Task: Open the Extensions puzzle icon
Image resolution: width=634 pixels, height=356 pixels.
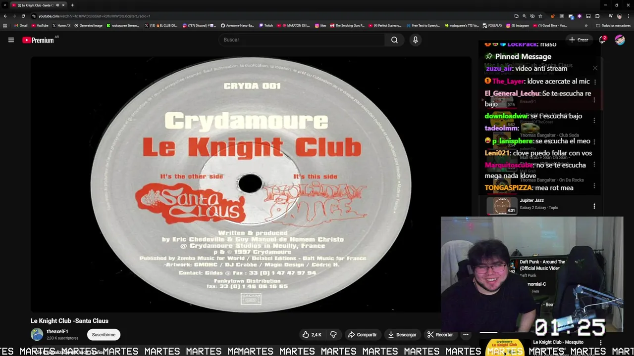Action: (x=597, y=16)
